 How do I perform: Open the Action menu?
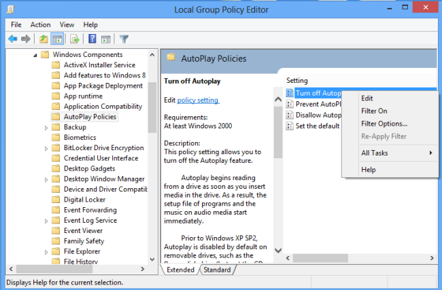(41, 24)
